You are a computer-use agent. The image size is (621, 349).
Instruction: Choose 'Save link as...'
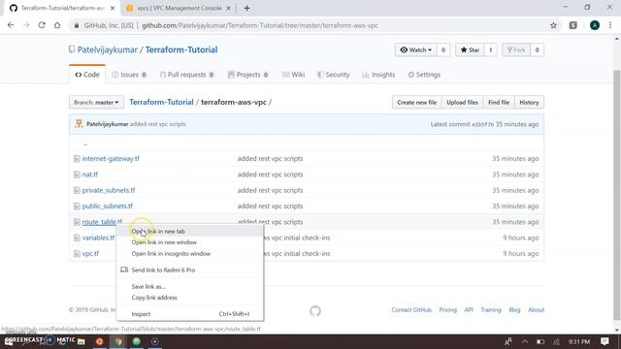click(190, 287)
